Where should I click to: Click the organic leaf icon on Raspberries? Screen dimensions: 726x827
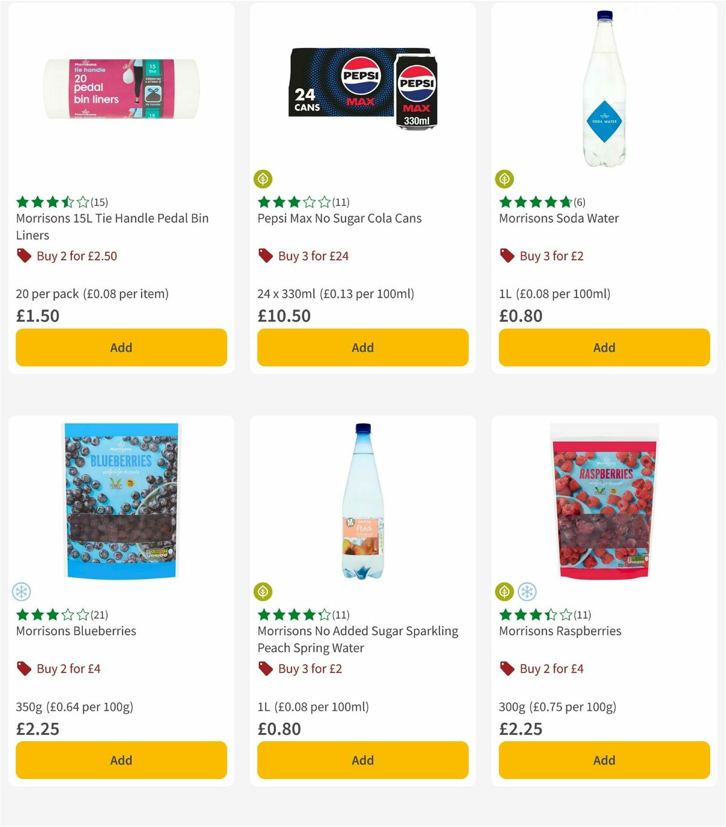[505, 591]
